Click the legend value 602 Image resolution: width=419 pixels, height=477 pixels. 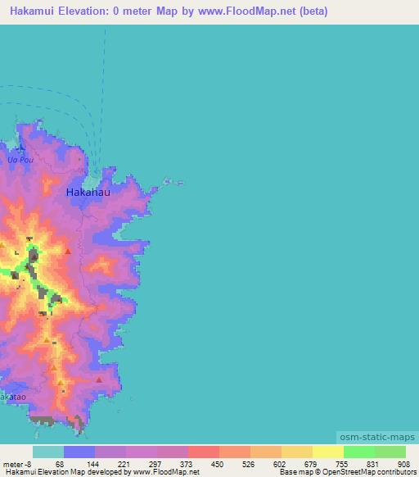pos(279,465)
